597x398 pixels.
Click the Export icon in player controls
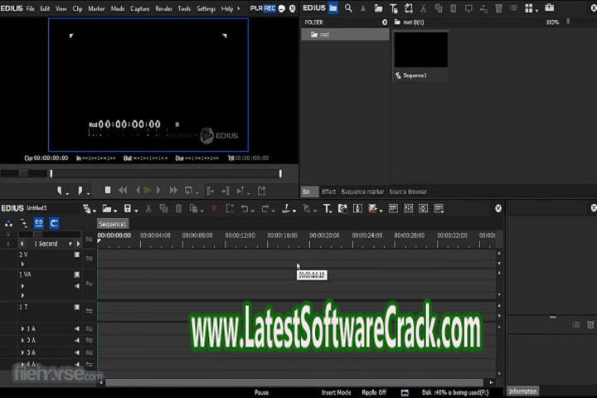pyautogui.click(x=261, y=191)
